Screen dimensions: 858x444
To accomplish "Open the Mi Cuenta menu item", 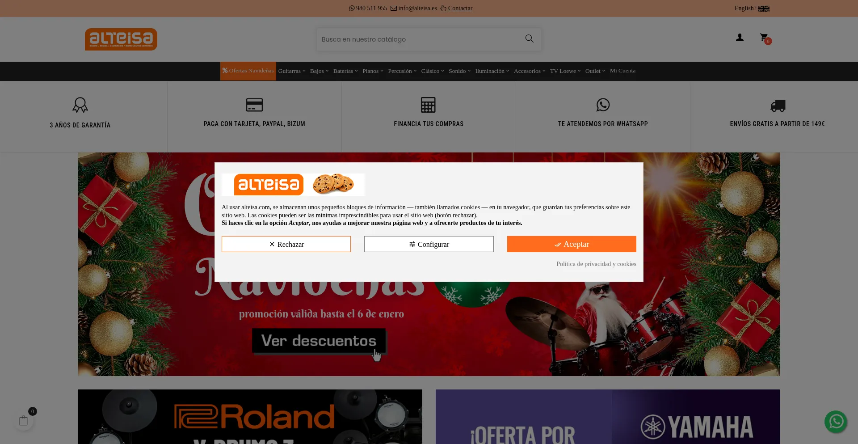I will point(622,71).
